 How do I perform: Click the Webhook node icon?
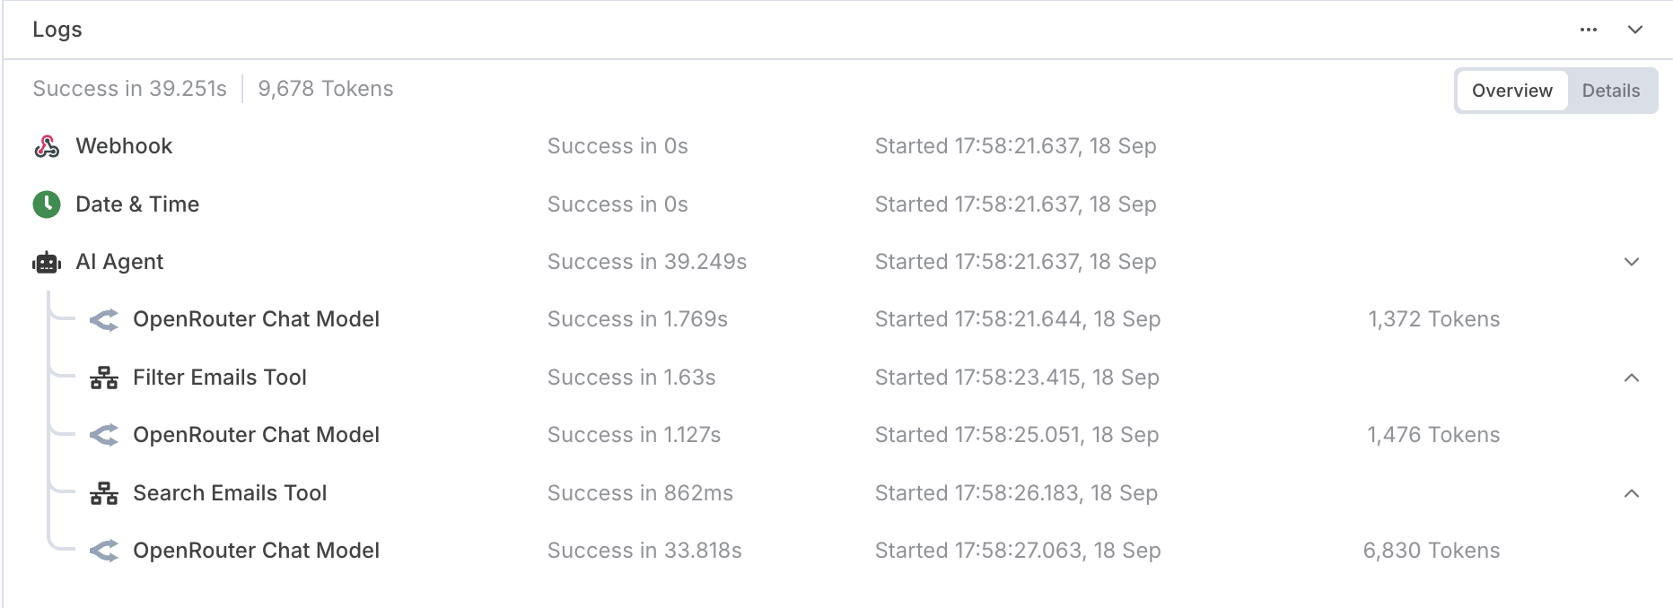(47, 146)
